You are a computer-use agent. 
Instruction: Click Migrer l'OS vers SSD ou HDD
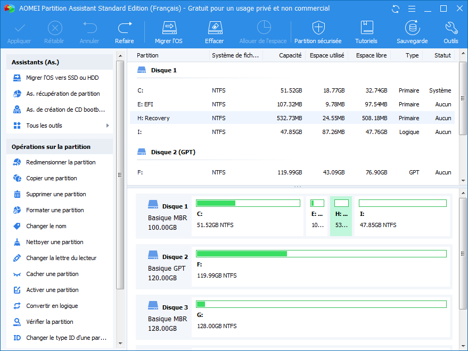click(x=62, y=78)
